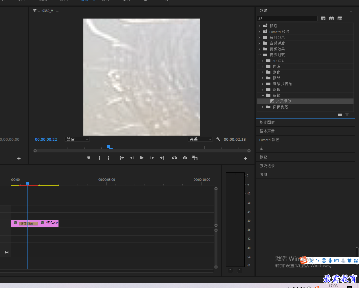Viewport: 359px width, 288px height.
Task: Play the program monitor sequence
Action: pos(142,158)
